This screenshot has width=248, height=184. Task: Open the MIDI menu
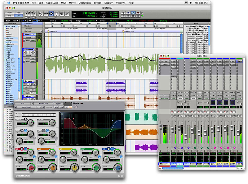64,3
